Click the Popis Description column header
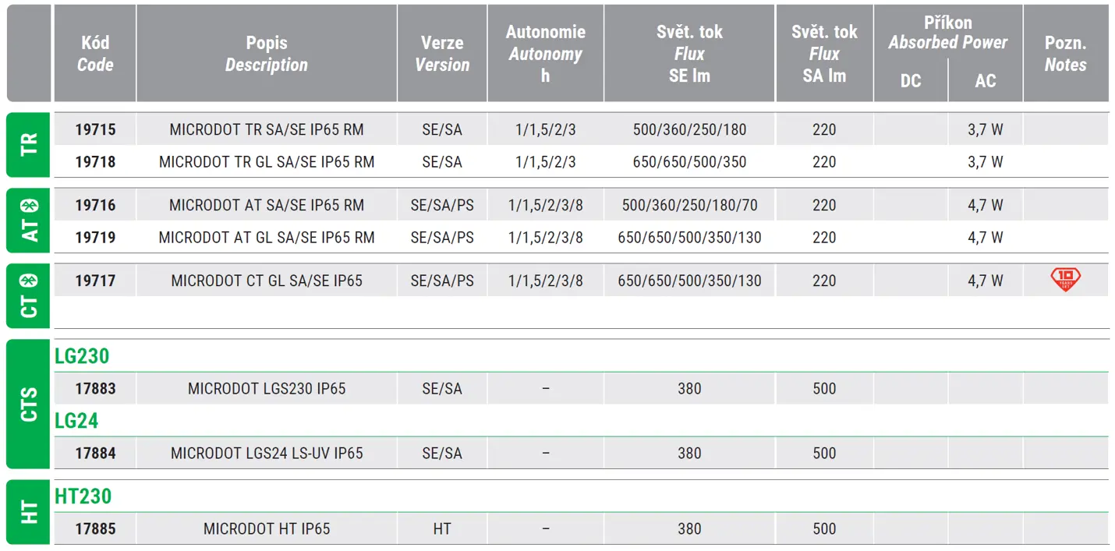The width and height of the screenshot is (1115, 551). pyautogui.click(x=267, y=54)
